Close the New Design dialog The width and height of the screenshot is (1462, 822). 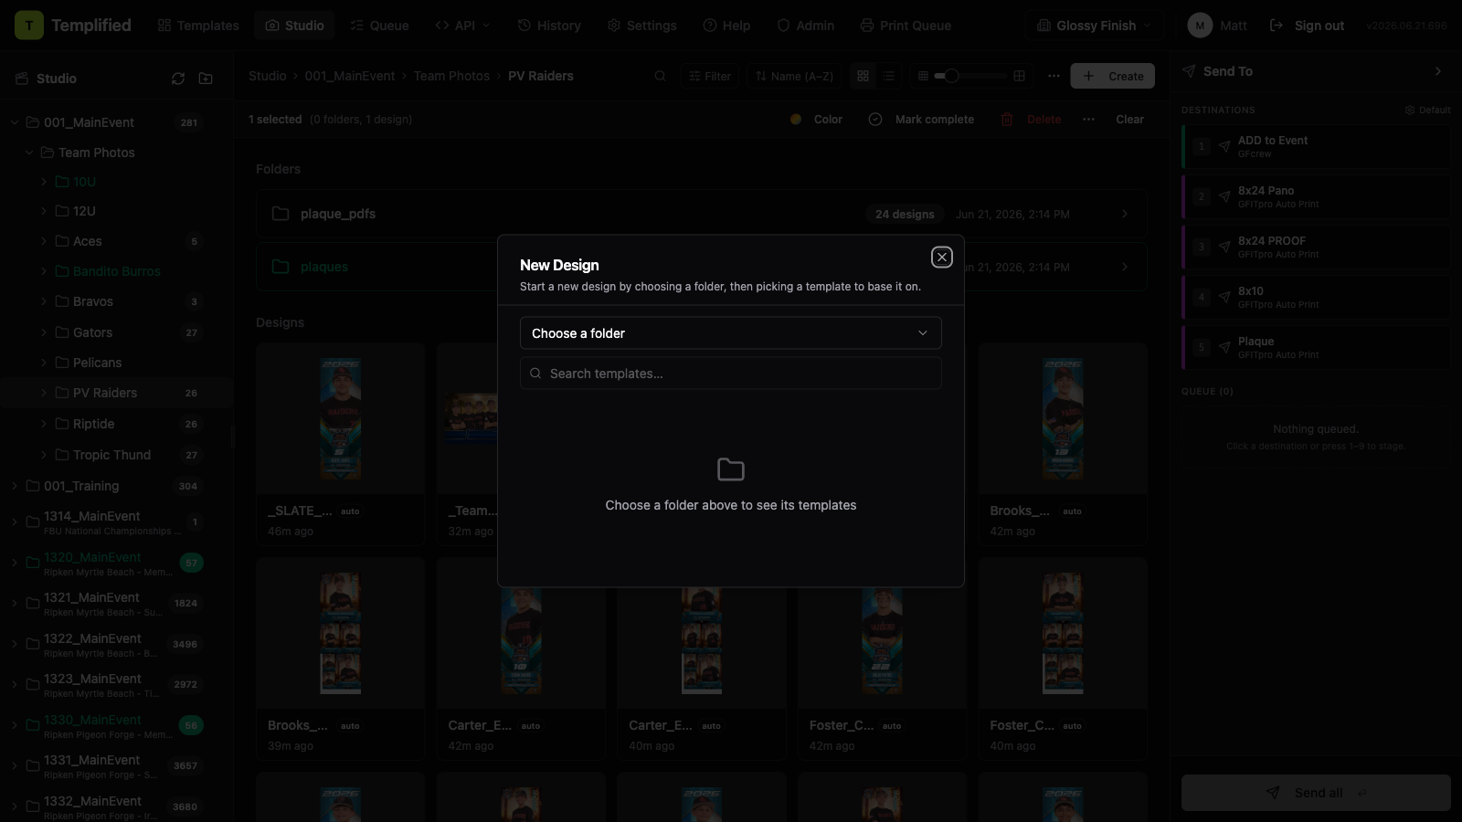point(942,258)
